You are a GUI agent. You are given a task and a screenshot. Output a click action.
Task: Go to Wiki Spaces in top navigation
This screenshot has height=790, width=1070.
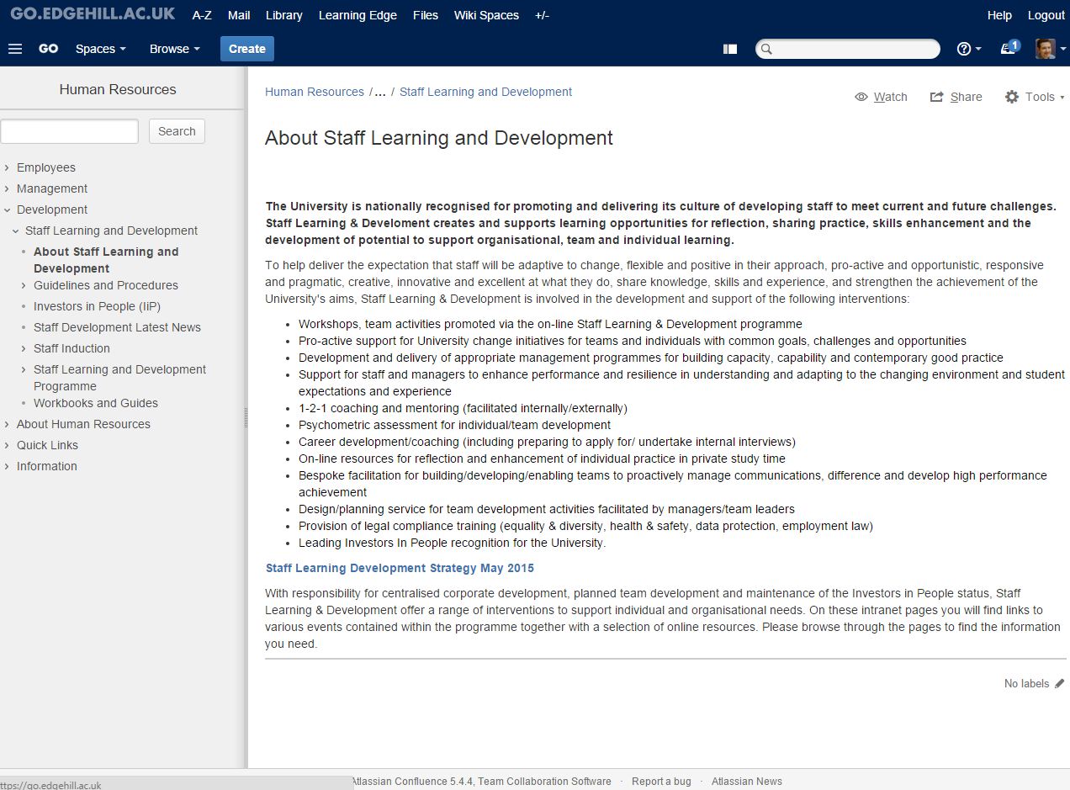click(486, 15)
